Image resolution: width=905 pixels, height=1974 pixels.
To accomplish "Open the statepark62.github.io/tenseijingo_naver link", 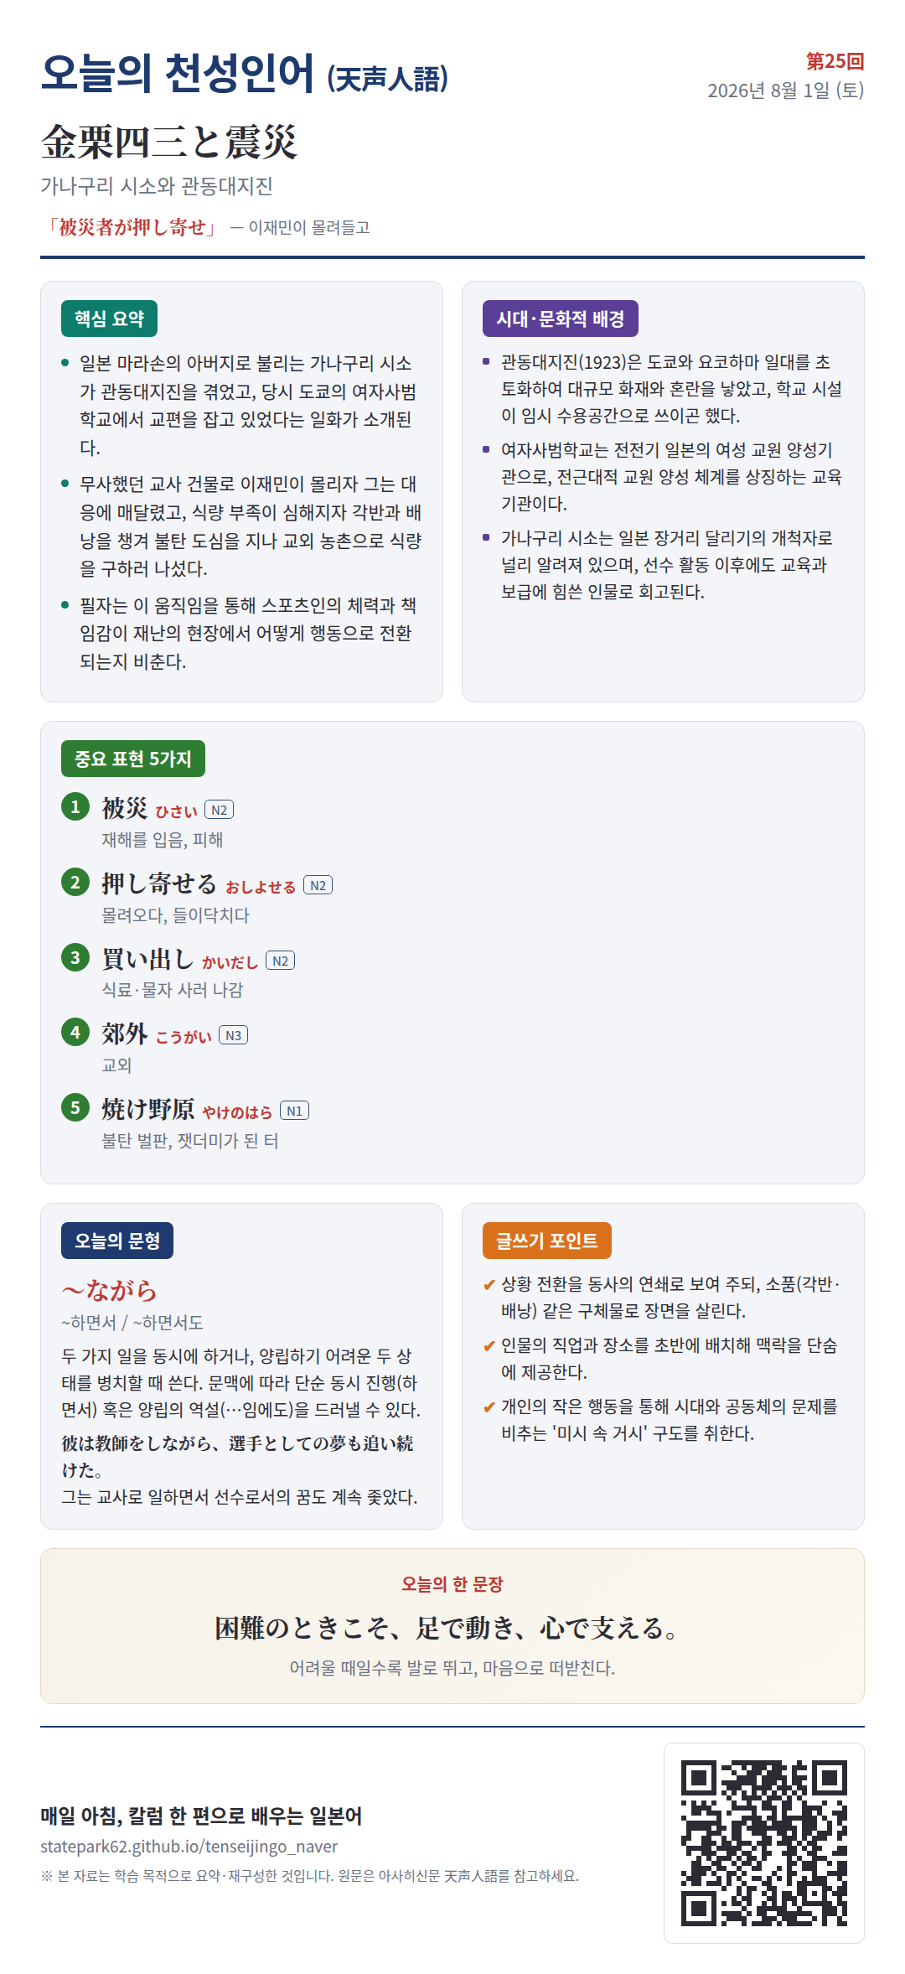I will point(189,1846).
